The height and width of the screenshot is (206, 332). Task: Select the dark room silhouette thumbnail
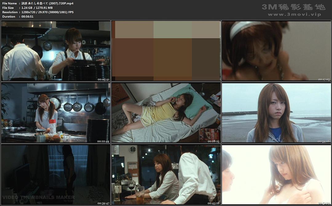tap(56, 174)
